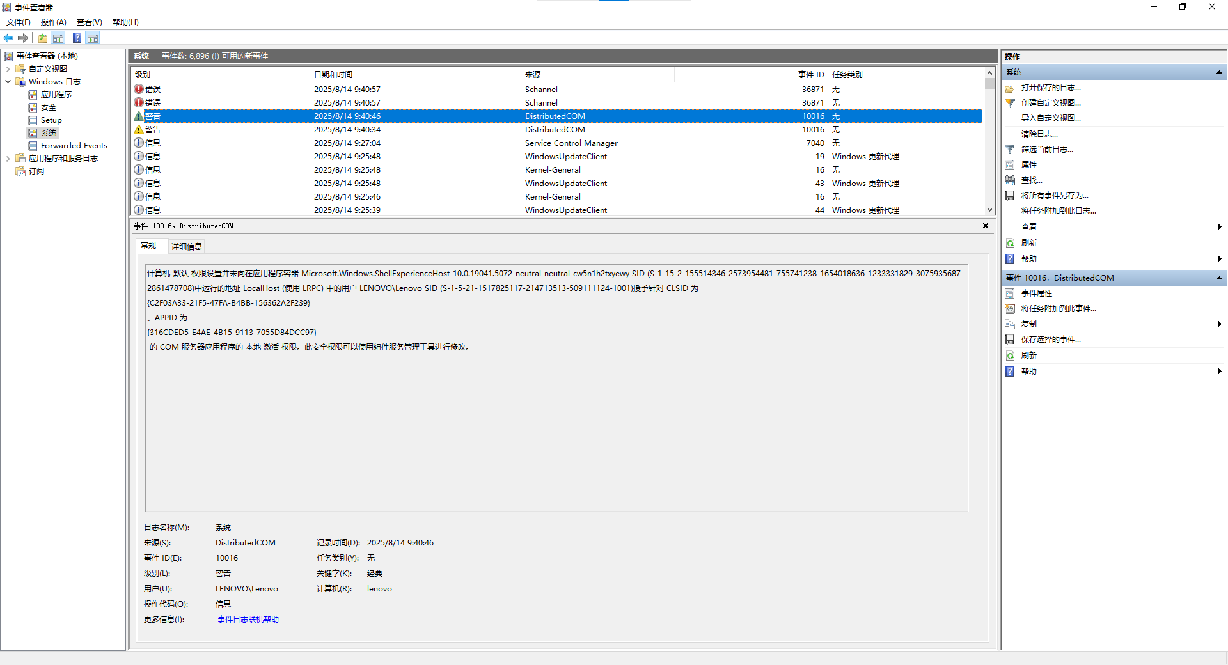Click inside the event description text box
This screenshot has width=1228, height=665.
[x=556, y=388]
